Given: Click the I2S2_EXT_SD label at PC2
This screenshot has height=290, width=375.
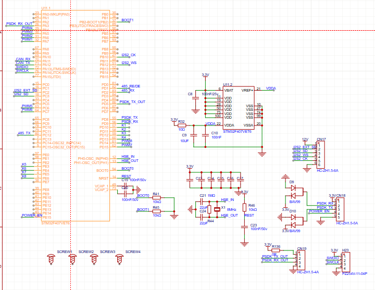Looking at the screenshot, I should (26, 91).
